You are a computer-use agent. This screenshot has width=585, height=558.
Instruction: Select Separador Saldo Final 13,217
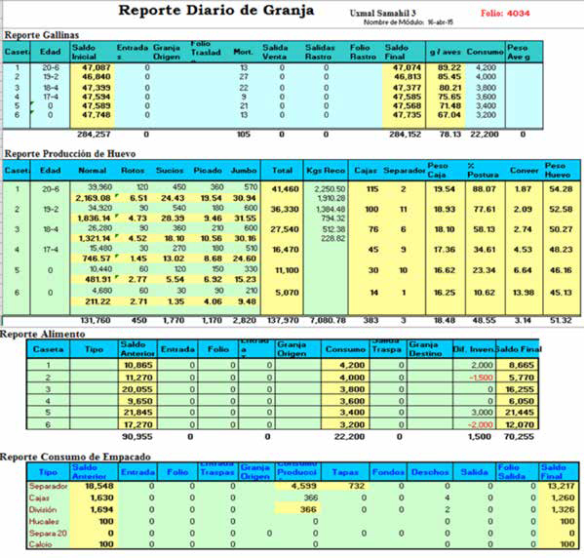coord(562,486)
